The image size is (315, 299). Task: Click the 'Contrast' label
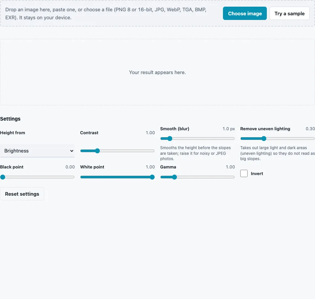click(x=89, y=133)
